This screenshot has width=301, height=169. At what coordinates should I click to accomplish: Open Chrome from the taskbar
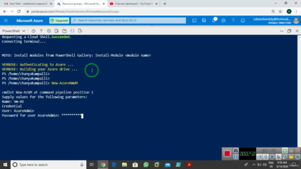pyautogui.click(x=103, y=165)
